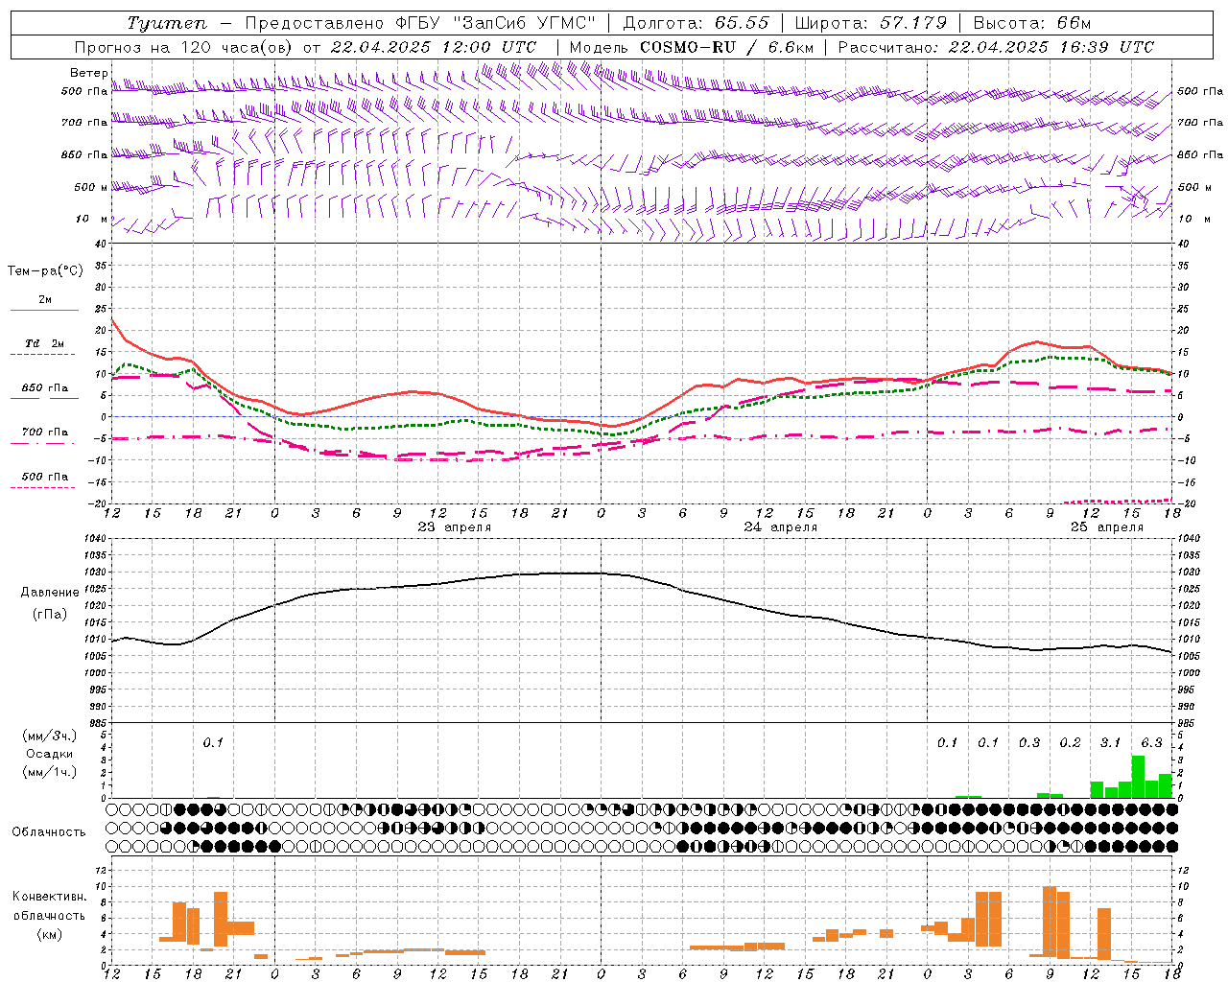Click the 2м temperature legend label

click(x=45, y=299)
